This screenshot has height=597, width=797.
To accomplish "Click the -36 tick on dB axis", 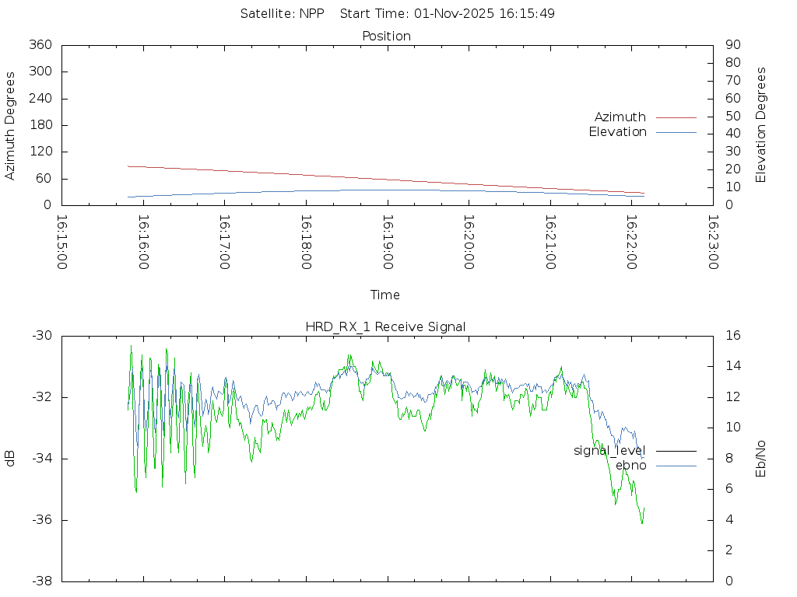I will click(41, 520).
